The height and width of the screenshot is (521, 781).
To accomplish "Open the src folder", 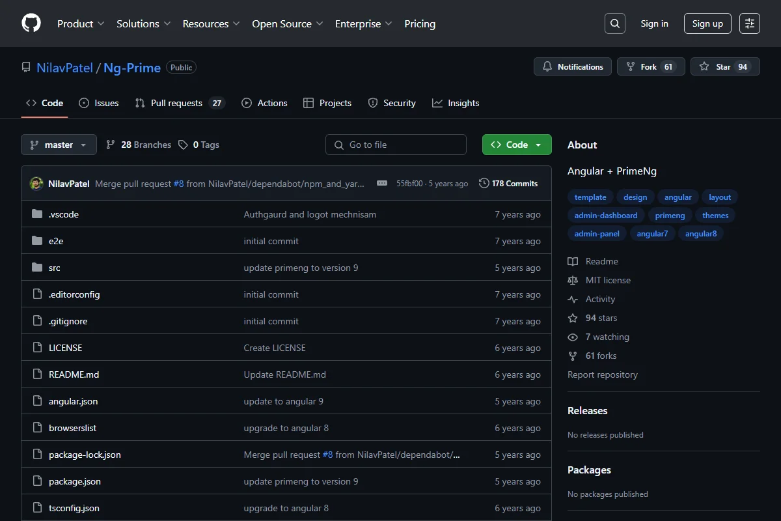I will pos(55,268).
